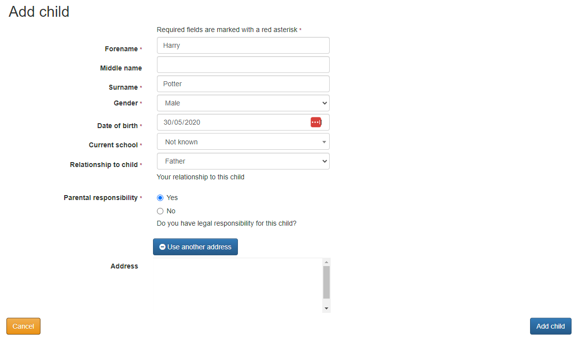574x337 pixels.
Task: Click the Gender dropdown chevron arrow
Action: tap(324, 103)
